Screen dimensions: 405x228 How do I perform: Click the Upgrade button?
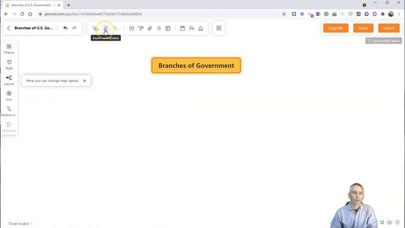pyautogui.click(x=336, y=28)
